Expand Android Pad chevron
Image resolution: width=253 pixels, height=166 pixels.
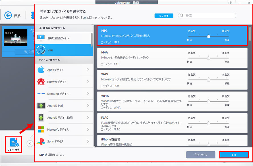[88, 105]
